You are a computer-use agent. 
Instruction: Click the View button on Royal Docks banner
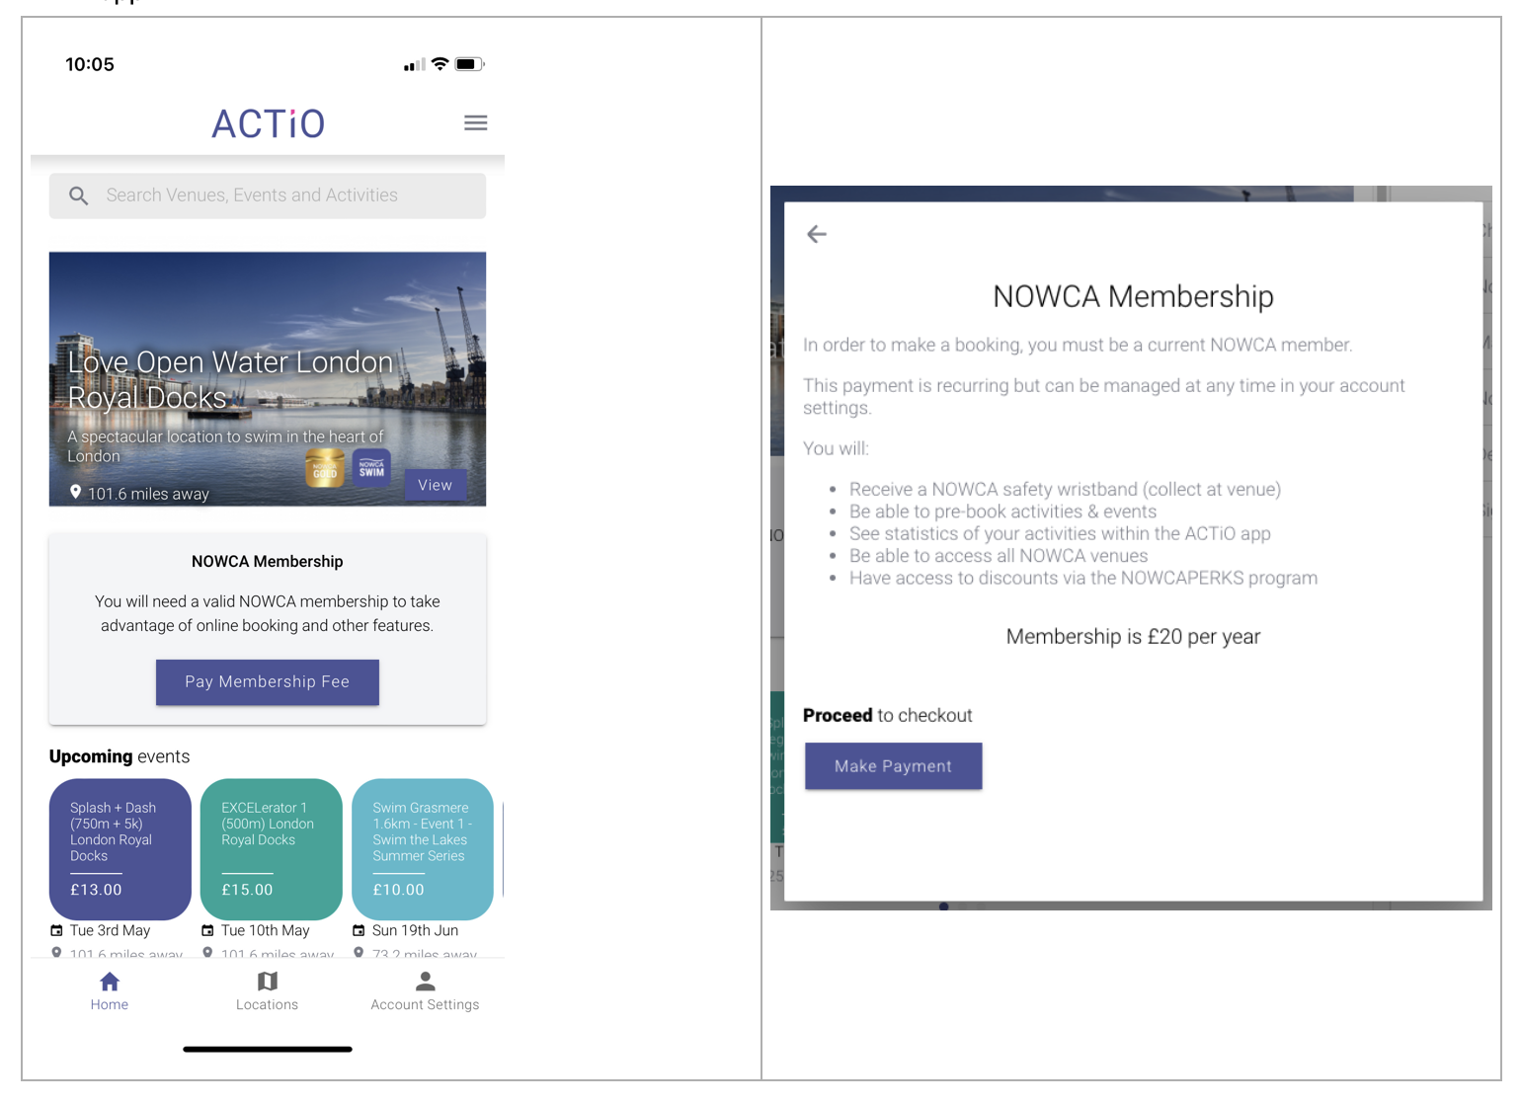[x=435, y=485]
